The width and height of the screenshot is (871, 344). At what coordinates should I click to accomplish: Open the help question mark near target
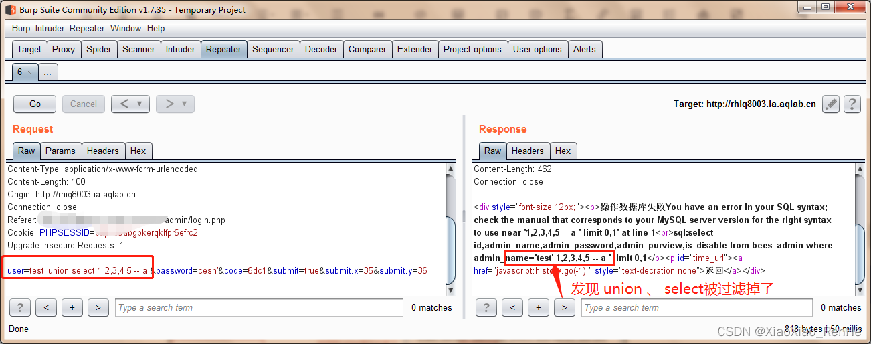click(x=852, y=104)
